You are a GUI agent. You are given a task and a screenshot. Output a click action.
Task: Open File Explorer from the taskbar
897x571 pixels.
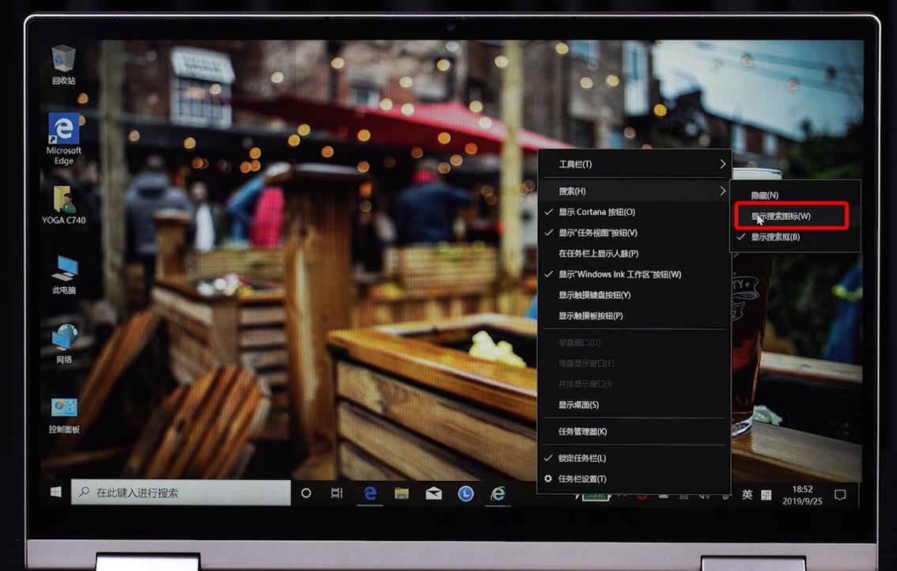(x=402, y=493)
